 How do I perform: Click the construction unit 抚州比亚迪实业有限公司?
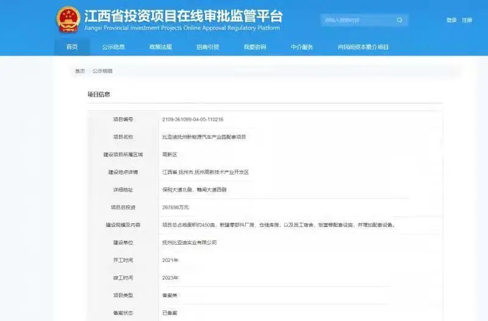(190, 242)
